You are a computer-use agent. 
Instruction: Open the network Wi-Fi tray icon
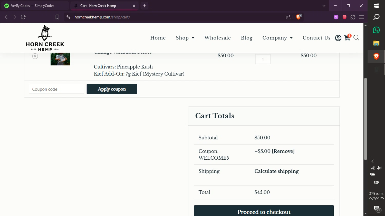pos(373,168)
